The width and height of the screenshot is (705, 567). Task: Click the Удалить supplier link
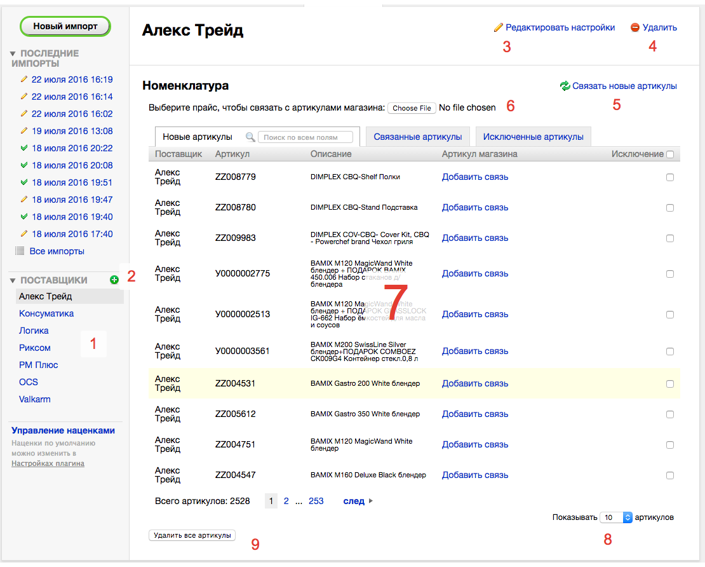pos(660,27)
